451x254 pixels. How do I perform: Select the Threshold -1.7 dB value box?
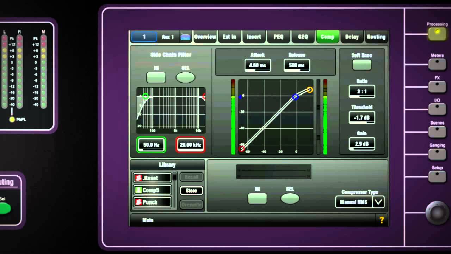[x=362, y=118]
